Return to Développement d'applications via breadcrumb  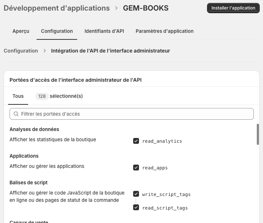pos(57,8)
